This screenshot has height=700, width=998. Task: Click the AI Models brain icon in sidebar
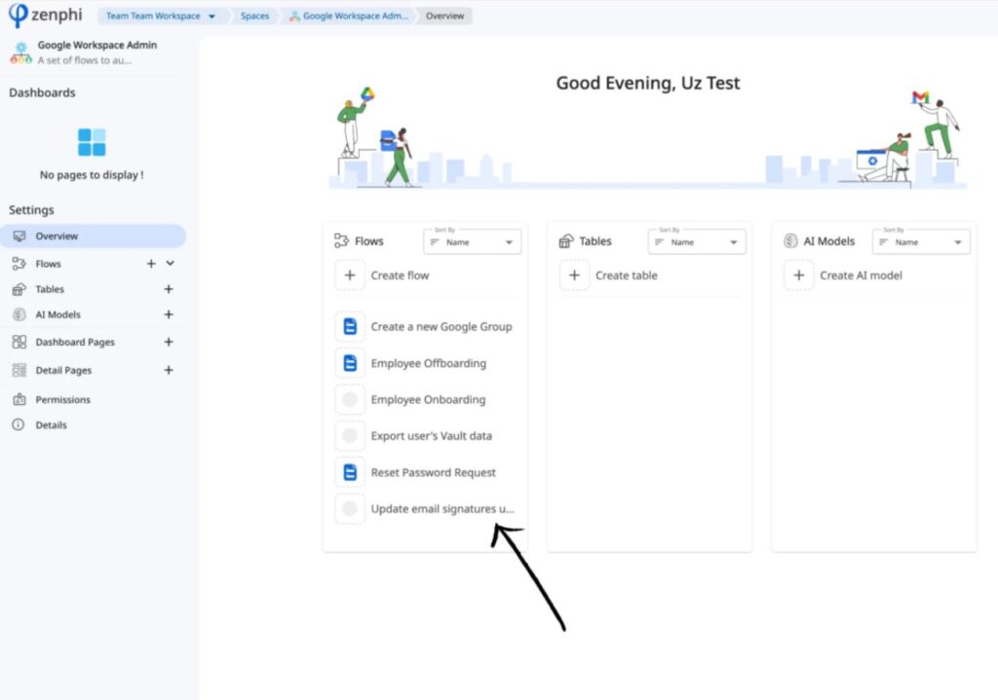point(19,314)
